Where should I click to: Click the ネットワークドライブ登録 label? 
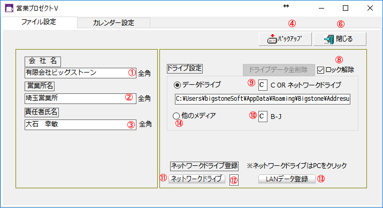click(204, 166)
